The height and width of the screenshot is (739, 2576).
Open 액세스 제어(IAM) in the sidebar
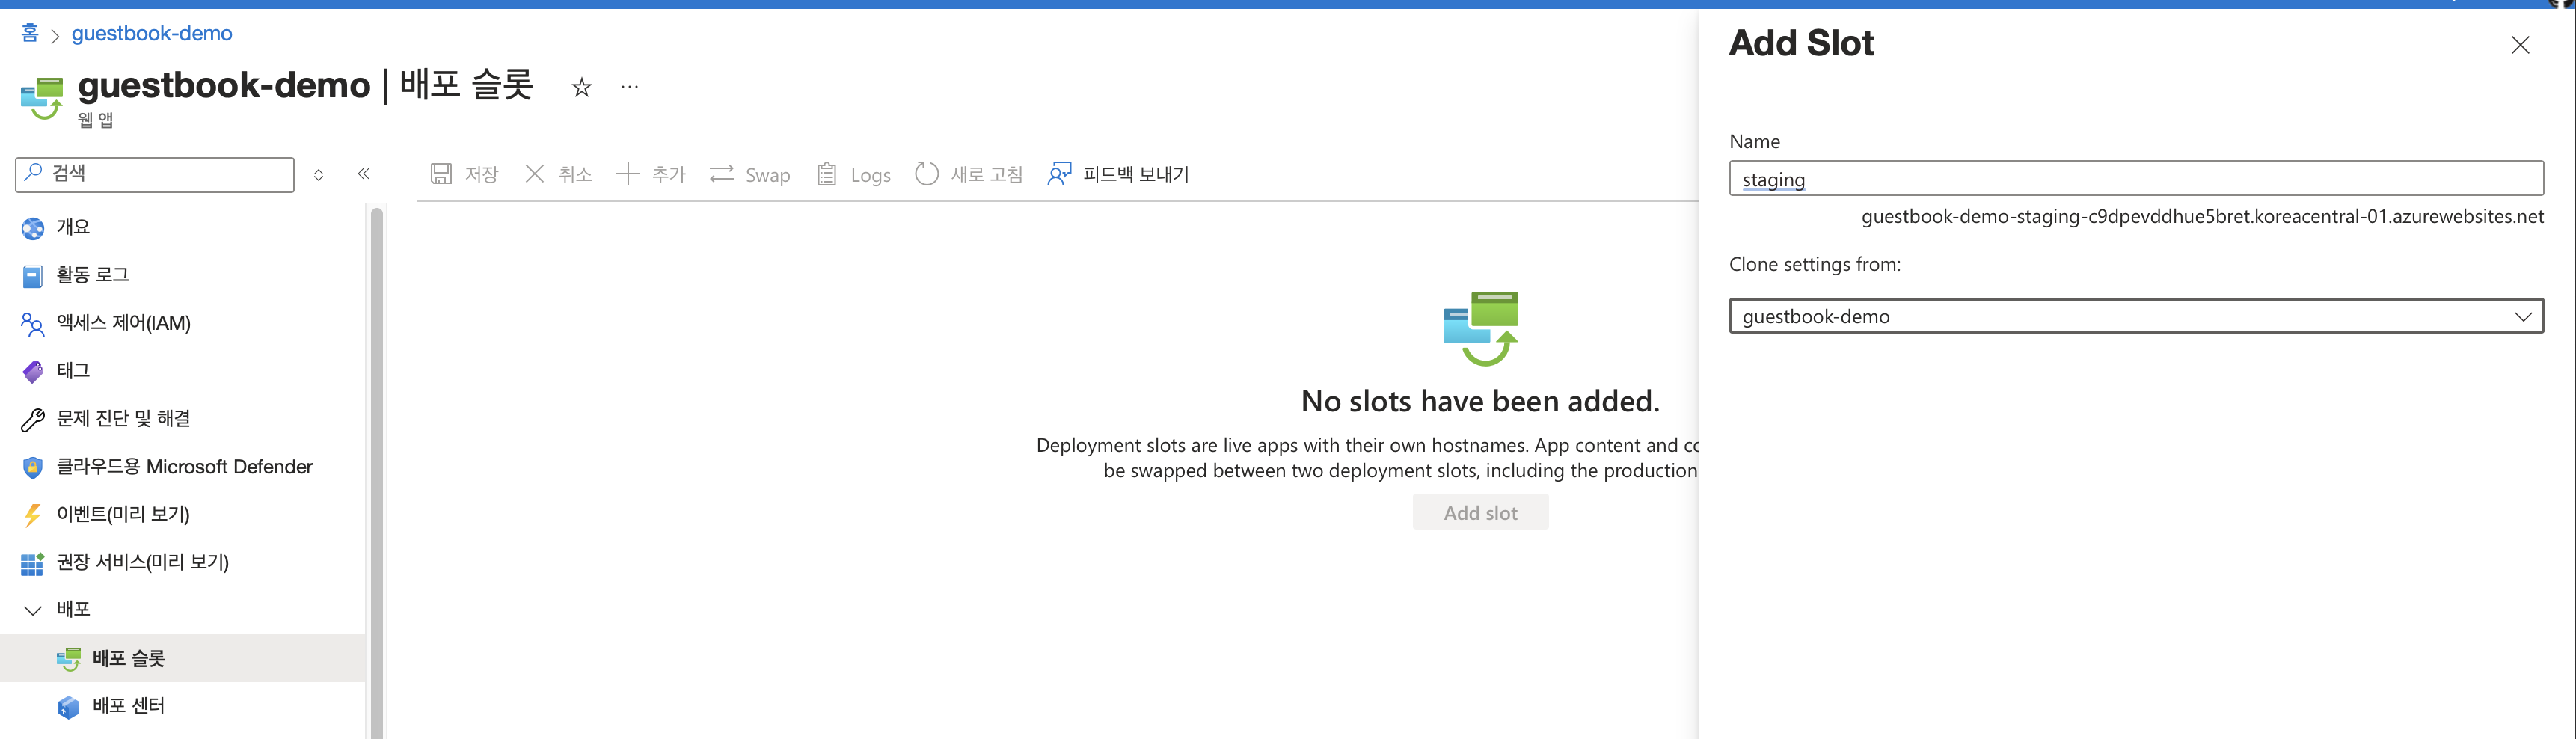[x=183, y=323]
